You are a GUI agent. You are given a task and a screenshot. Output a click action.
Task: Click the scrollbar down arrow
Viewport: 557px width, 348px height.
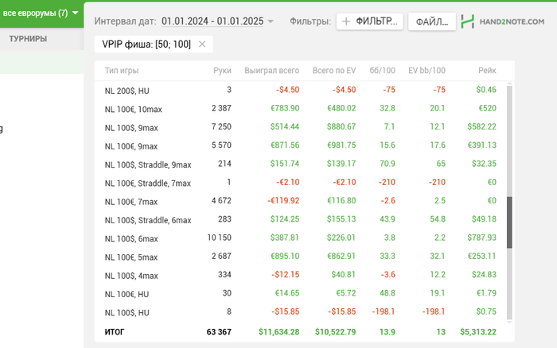[x=509, y=322]
